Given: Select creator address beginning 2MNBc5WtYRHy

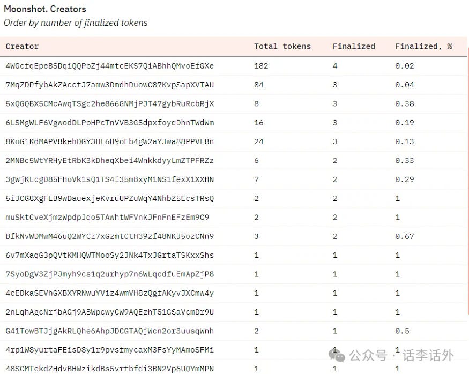Looking at the screenshot, I should [x=109, y=161].
